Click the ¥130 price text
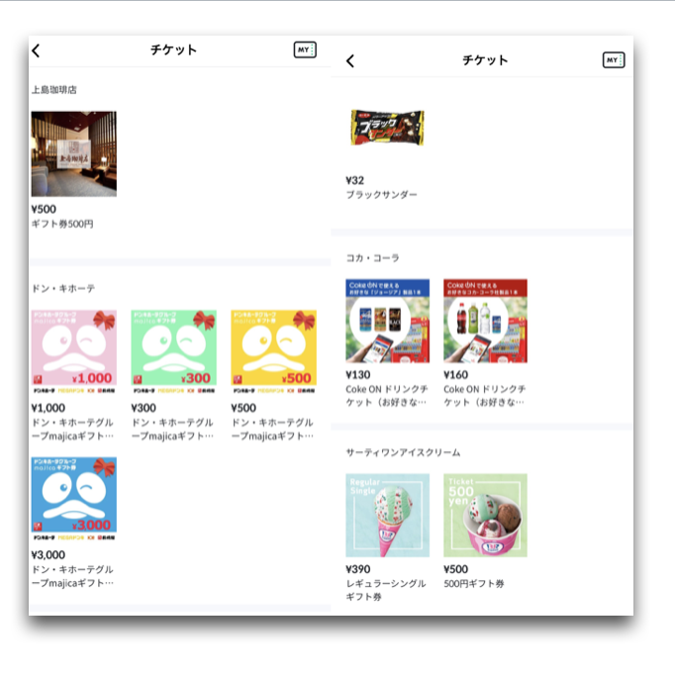 [x=357, y=375]
